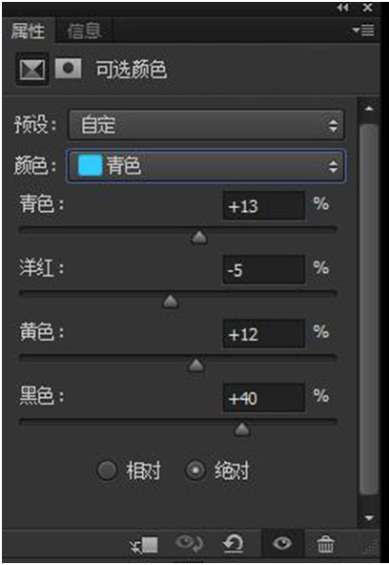Screen dimensions: 389x565
Task: Select the 绝对 radio button
Action: [x=195, y=471]
